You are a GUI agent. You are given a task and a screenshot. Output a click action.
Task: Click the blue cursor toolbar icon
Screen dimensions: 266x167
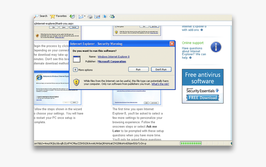point(105,16)
